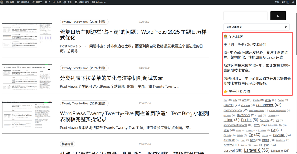Open post WordPress Twenty Twenty-Five 两栏首页改造
297x154 pixels.
[x=134, y=116]
